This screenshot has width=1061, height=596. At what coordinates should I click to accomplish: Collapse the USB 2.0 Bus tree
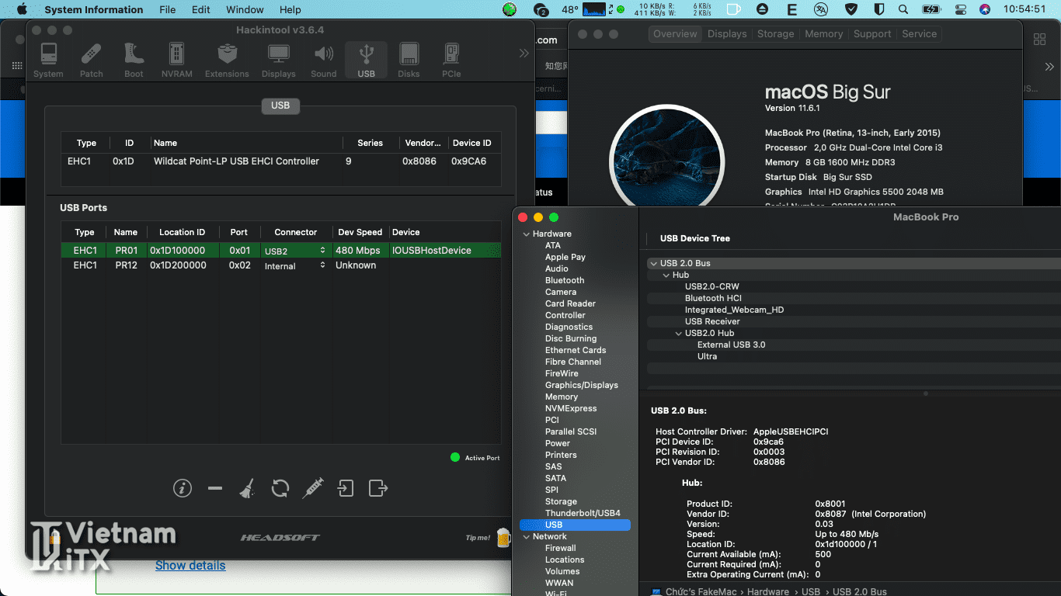pos(652,263)
